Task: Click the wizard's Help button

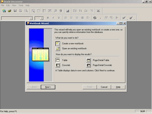Action: [x=118, y=87]
